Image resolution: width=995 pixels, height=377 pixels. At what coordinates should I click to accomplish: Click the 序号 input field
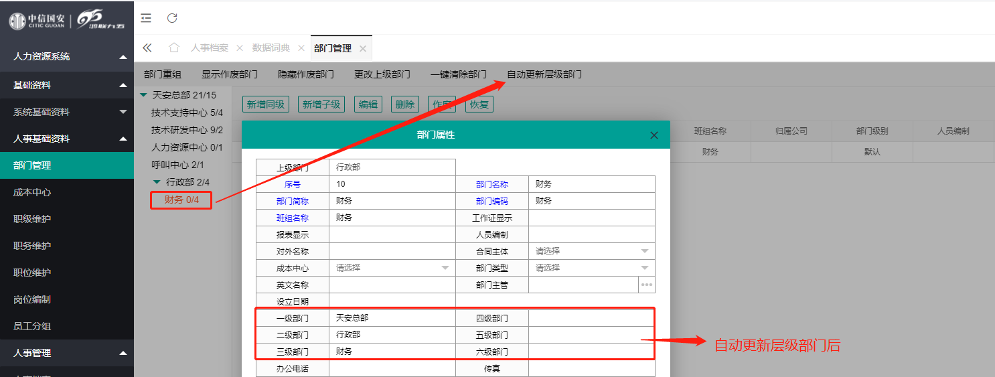392,184
